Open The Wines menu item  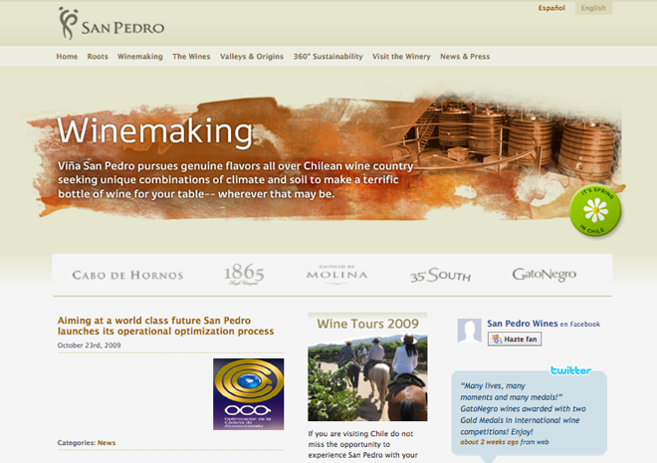[191, 57]
